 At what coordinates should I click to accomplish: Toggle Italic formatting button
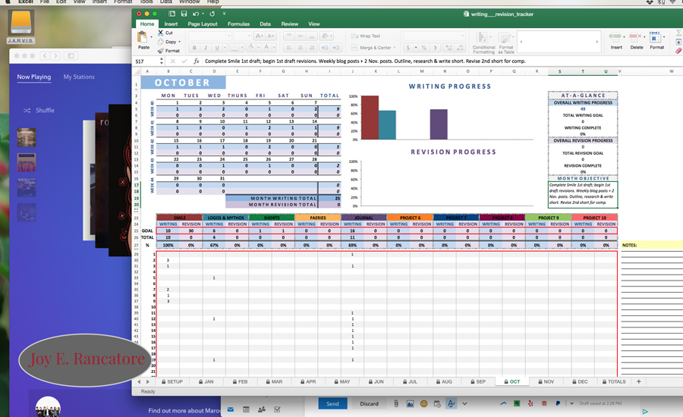point(206,48)
